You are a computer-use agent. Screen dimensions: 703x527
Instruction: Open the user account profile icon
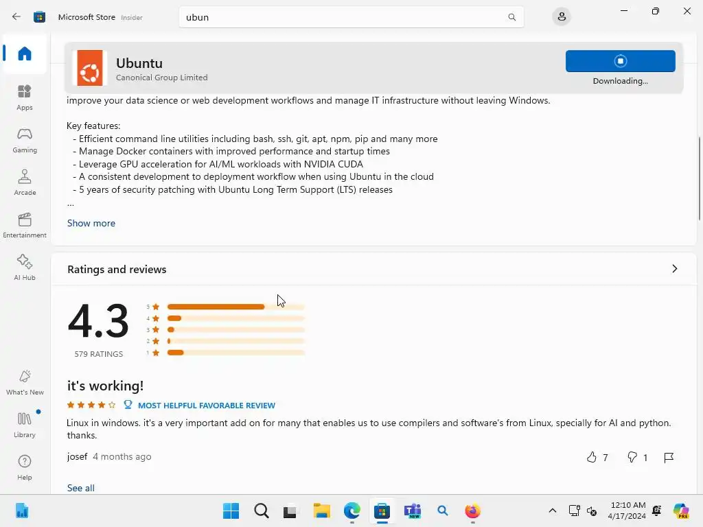coord(562,17)
